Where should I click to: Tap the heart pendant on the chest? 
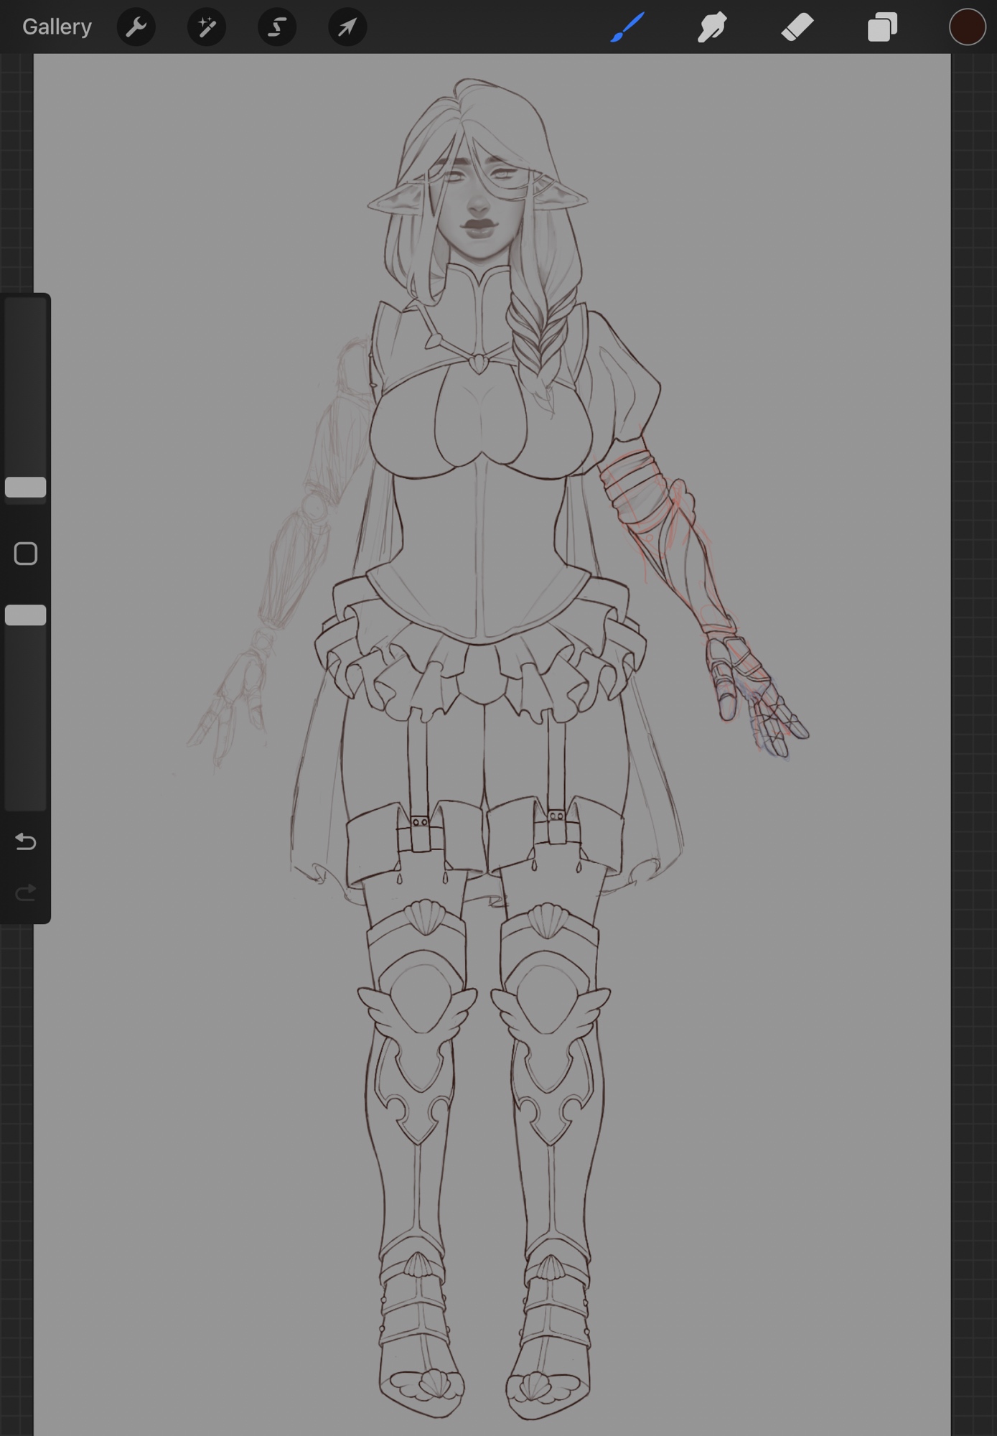[477, 365]
